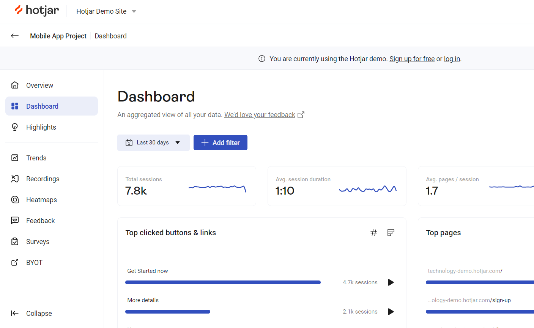Click the Collapse sidebar arrow icon
Screen dimensions: 534x328
(15, 313)
